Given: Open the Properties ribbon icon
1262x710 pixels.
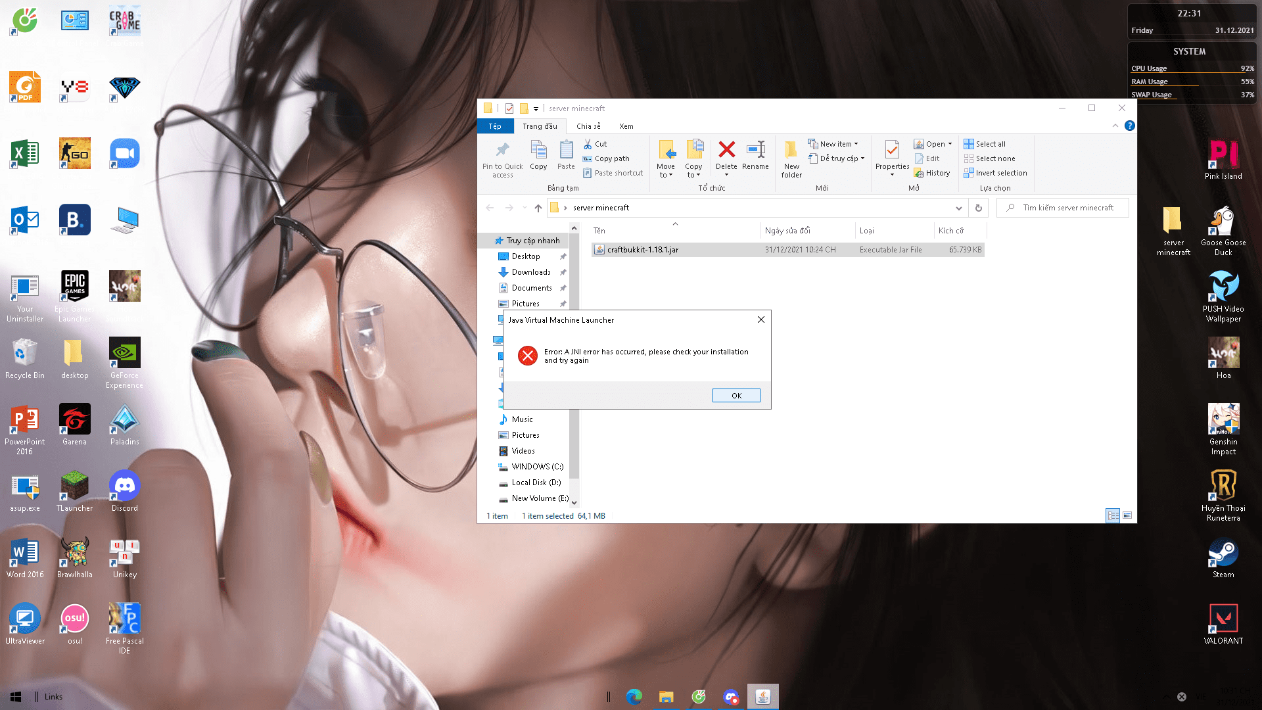Looking at the screenshot, I should [892, 151].
